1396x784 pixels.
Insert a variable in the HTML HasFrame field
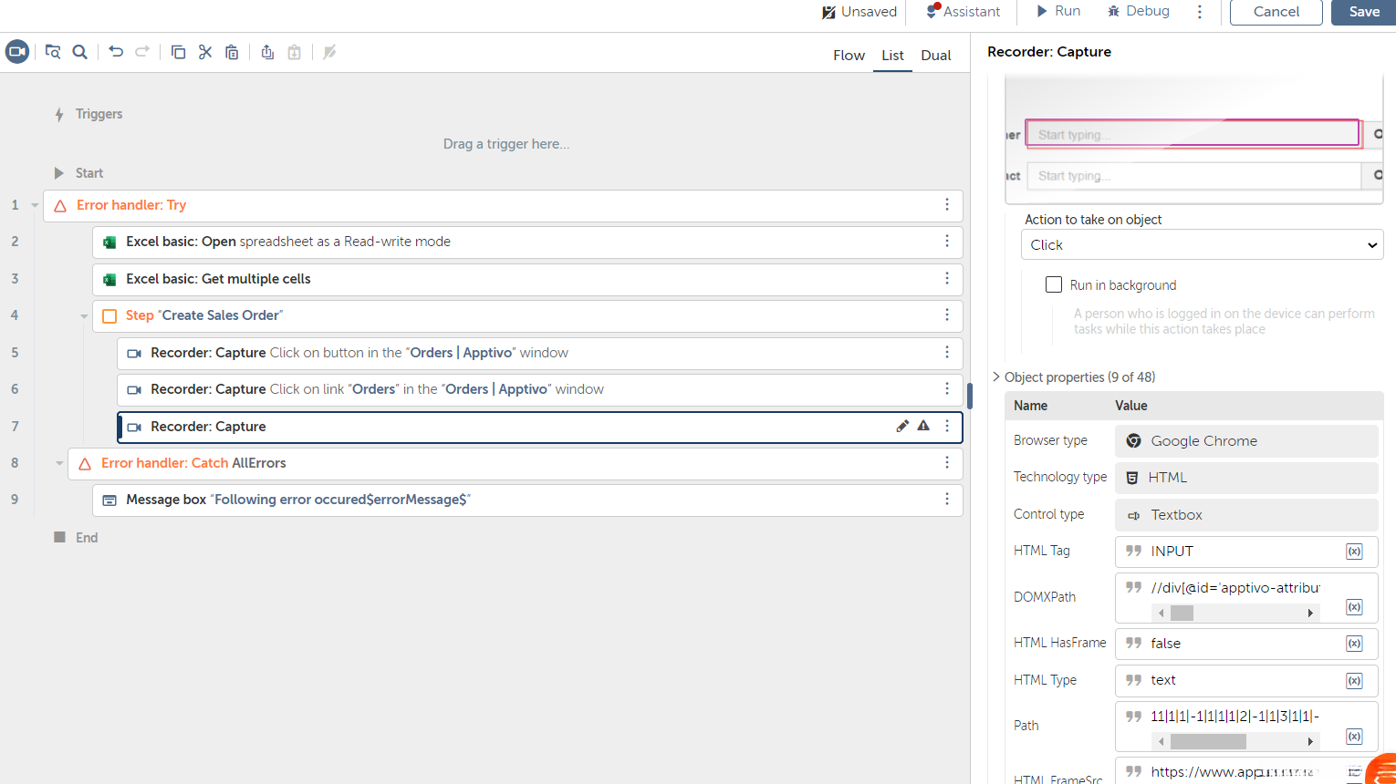(1355, 644)
